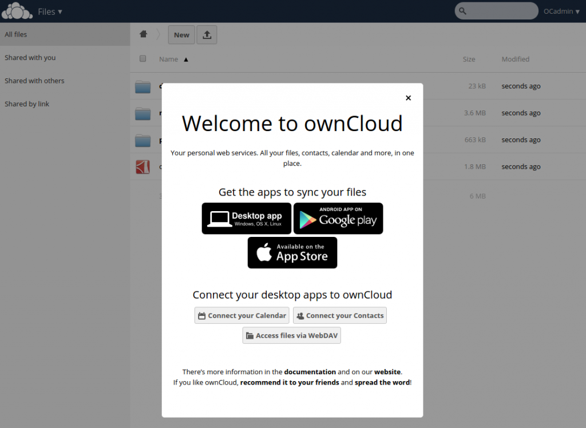Screen dimensions: 586x428
Task: Open the OCadmin user menu
Action: click(x=561, y=11)
